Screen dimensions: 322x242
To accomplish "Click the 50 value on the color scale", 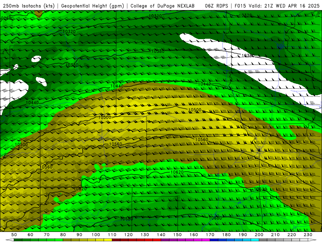I will tap(14, 235).
